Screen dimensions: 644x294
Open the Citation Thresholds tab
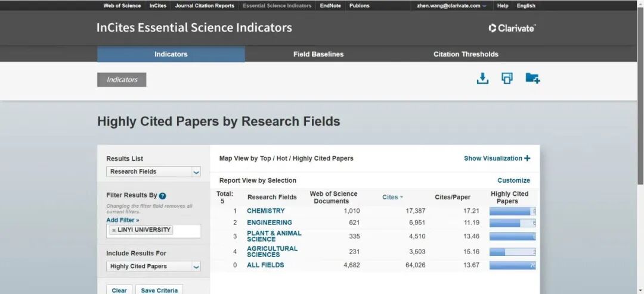[x=466, y=54]
